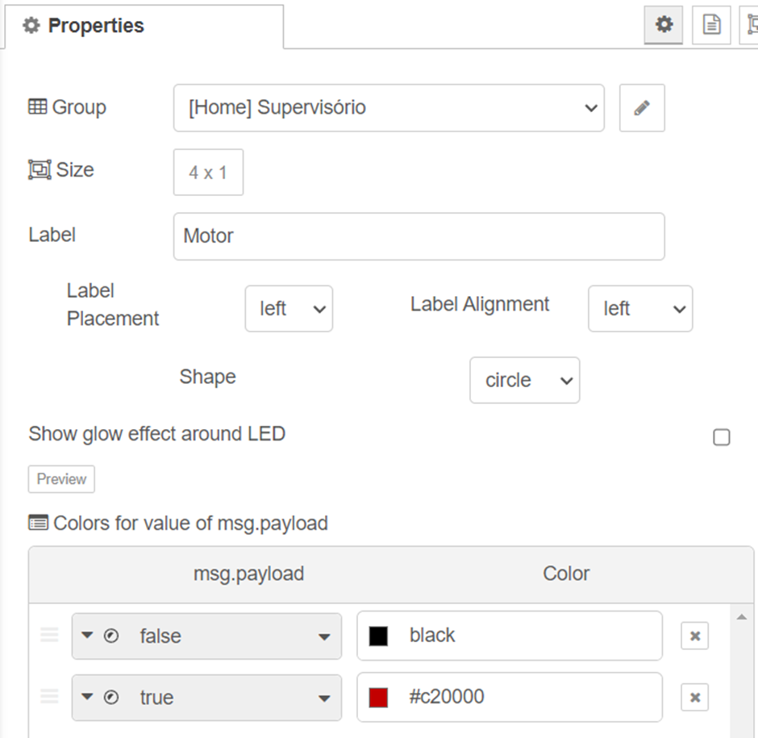Edit the group with the pencil icon
Viewport: 758px width, 738px height.
(642, 108)
